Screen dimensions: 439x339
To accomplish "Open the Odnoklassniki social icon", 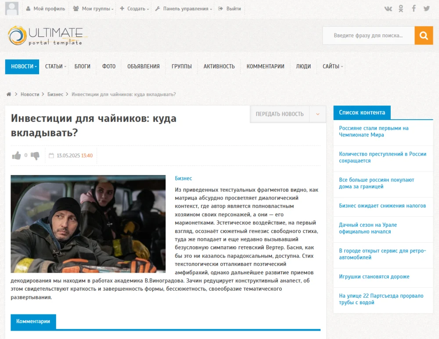I will click(401, 8).
